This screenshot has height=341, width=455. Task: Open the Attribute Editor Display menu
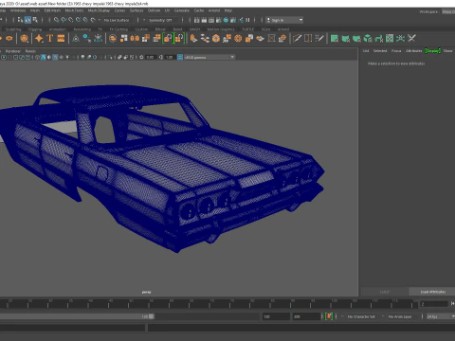click(x=432, y=50)
